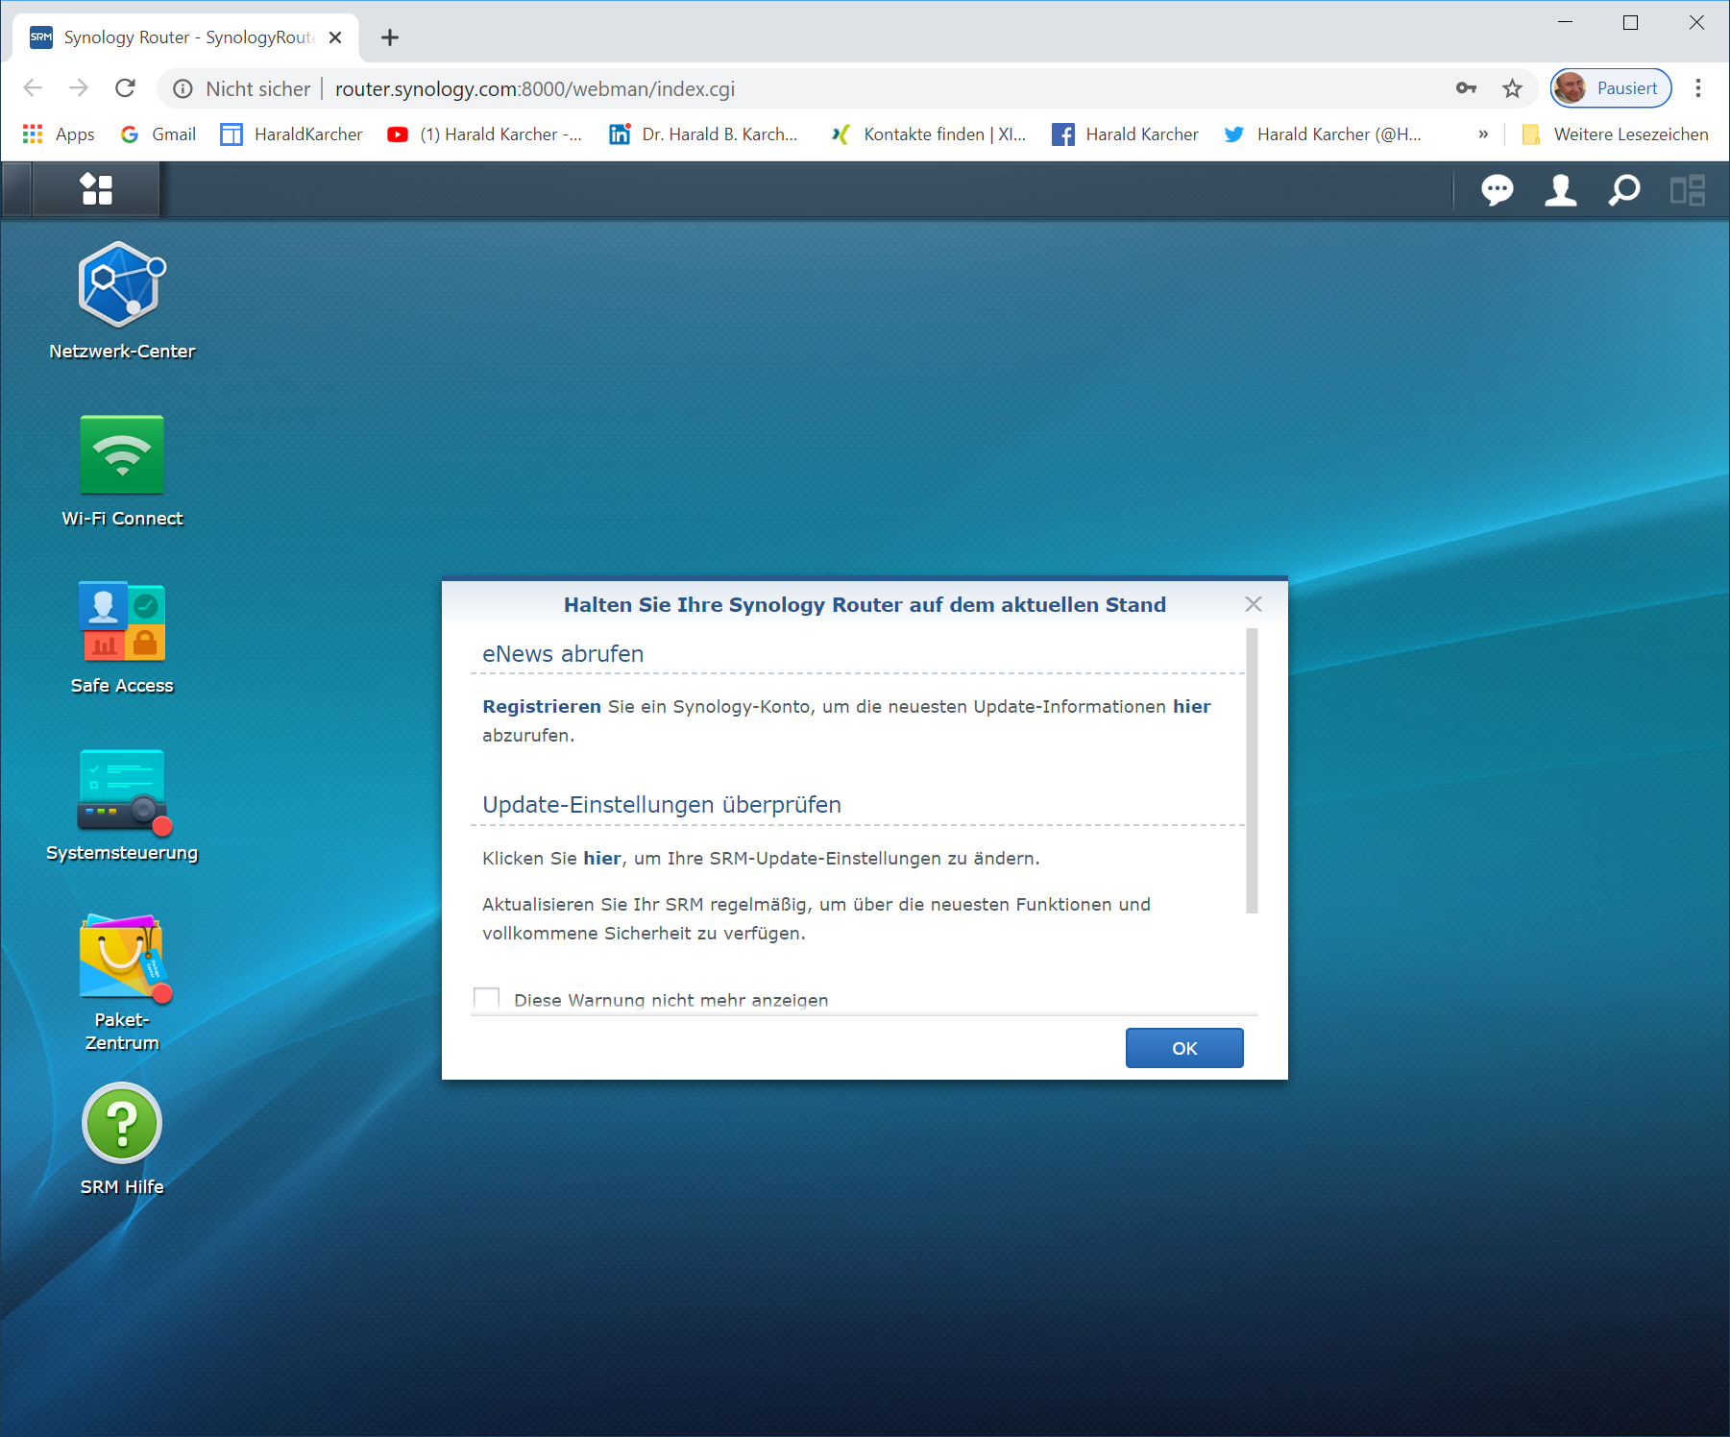This screenshot has height=1437, width=1730.
Task: Close the update notice dialog
Action: click(1253, 604)
